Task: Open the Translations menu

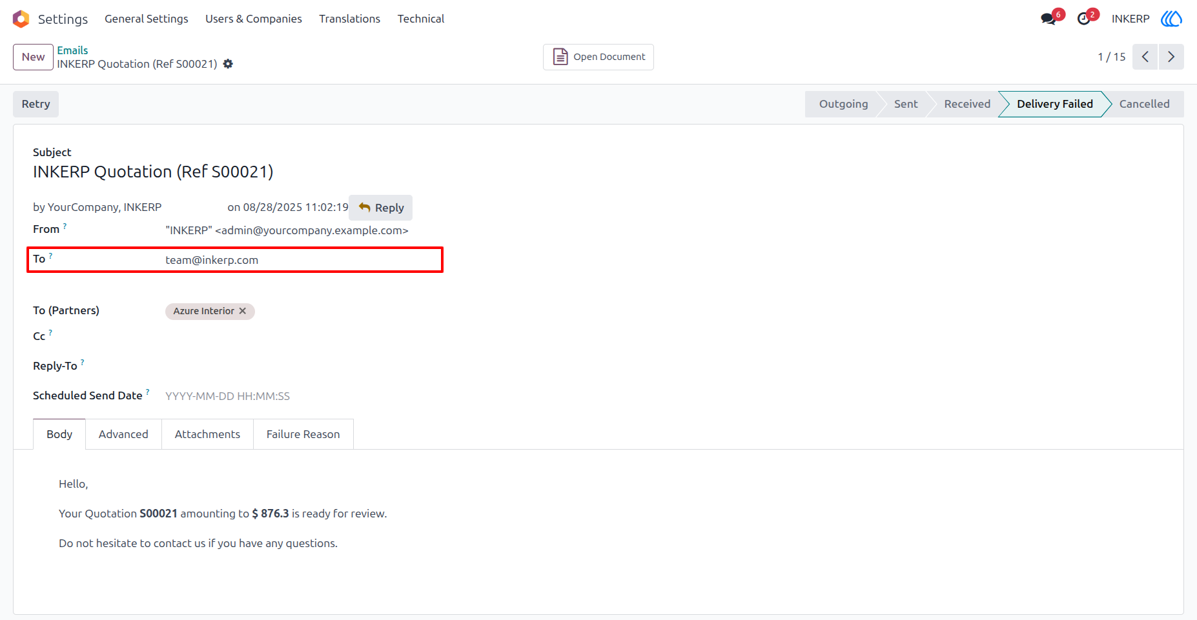Action: [x=349, y=19]
